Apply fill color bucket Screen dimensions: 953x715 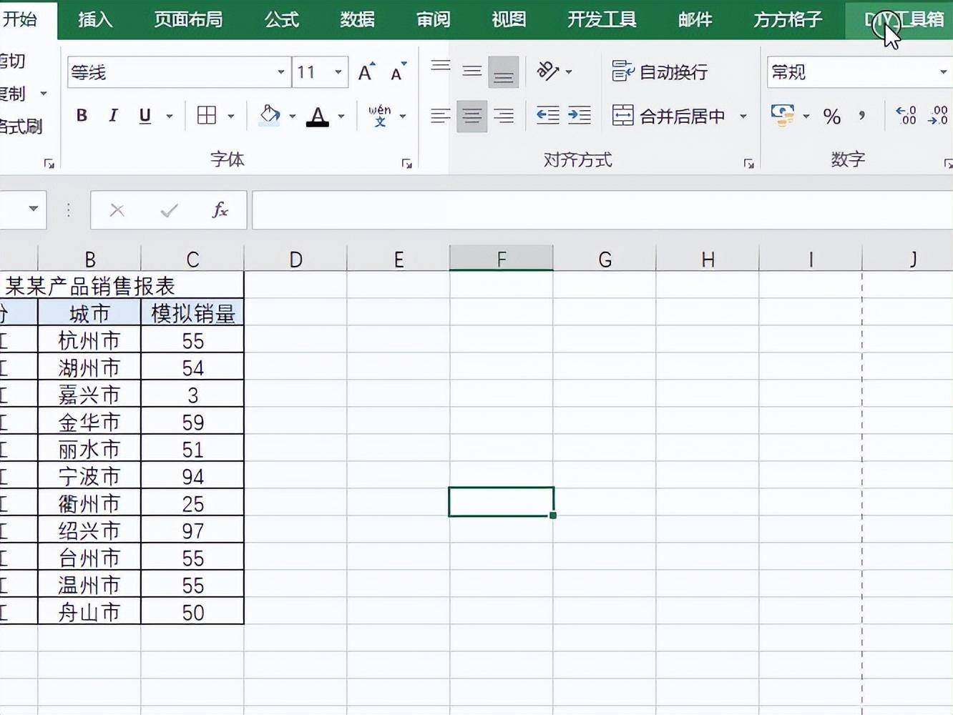(270, 115)
